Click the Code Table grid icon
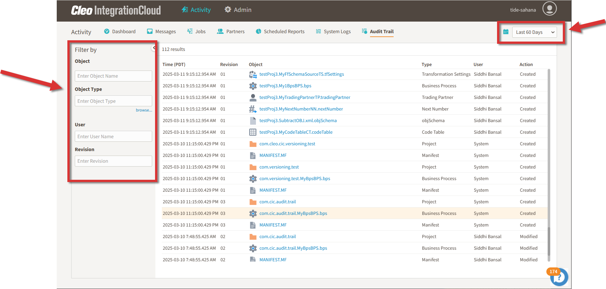The height and width of the screenshot is (289, 606). pos(253,132)
